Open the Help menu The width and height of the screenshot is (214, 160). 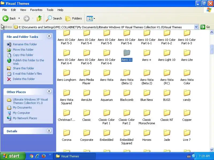[x=60, y=10]
